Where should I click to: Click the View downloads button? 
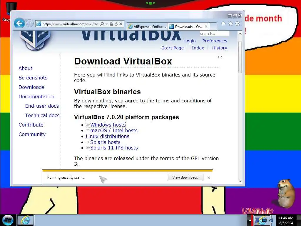185,177
